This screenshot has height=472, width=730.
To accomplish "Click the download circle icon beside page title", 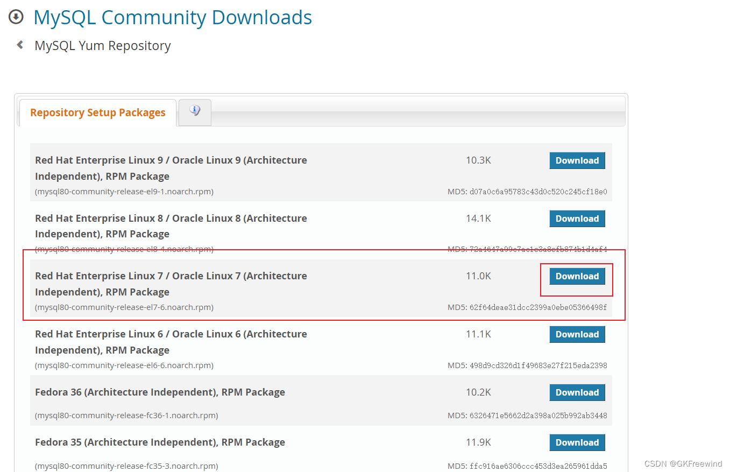I will tap(16, 17).
